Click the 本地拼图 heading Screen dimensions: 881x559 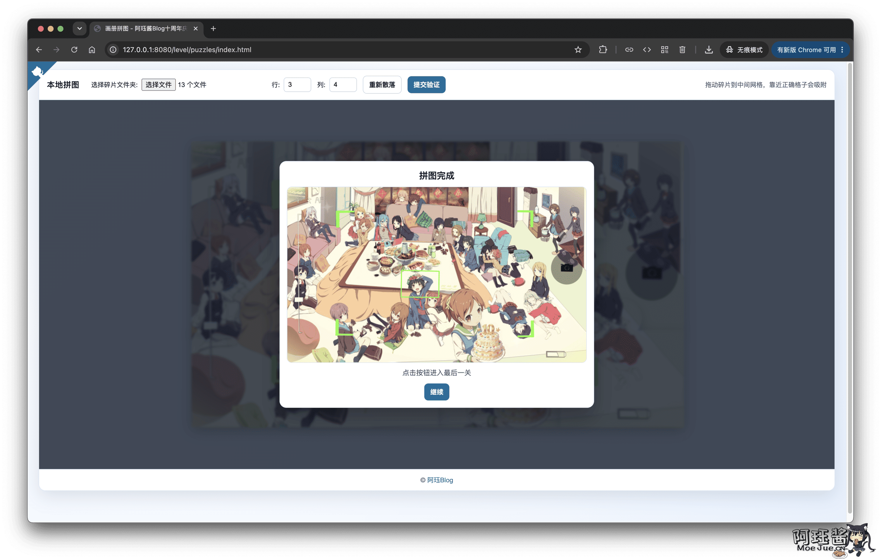pos(63,85)
